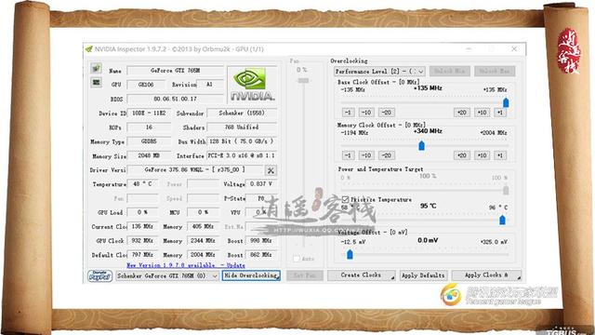
Task: Click the Temperature value field
Action: [142, 184]
